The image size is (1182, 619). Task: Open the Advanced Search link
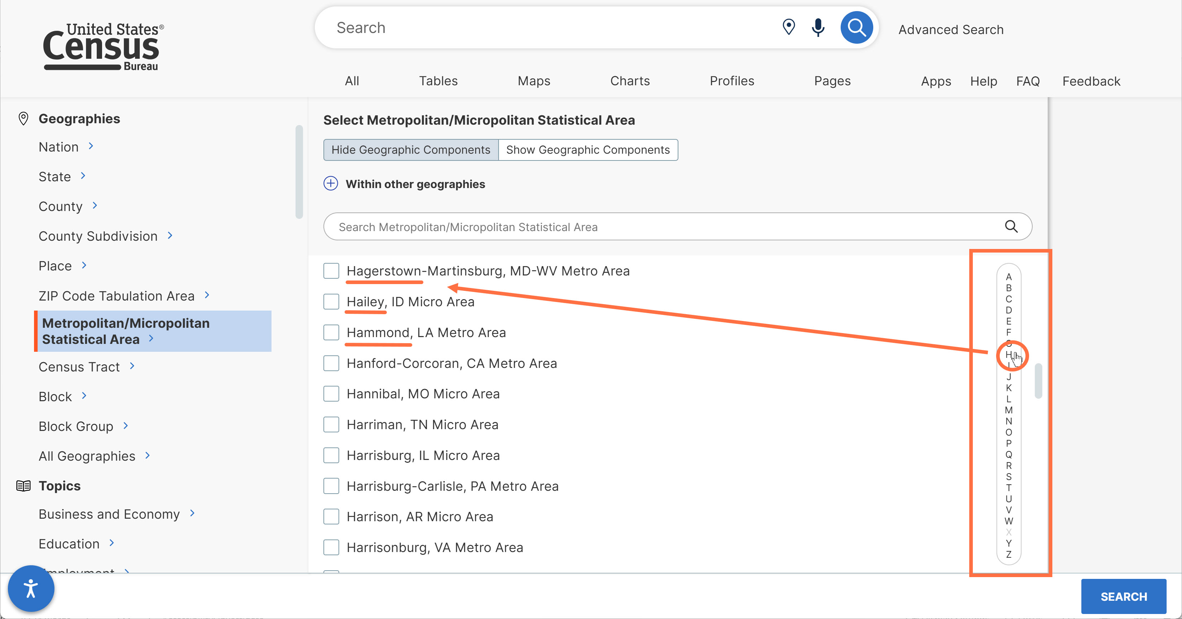(951, 29)
